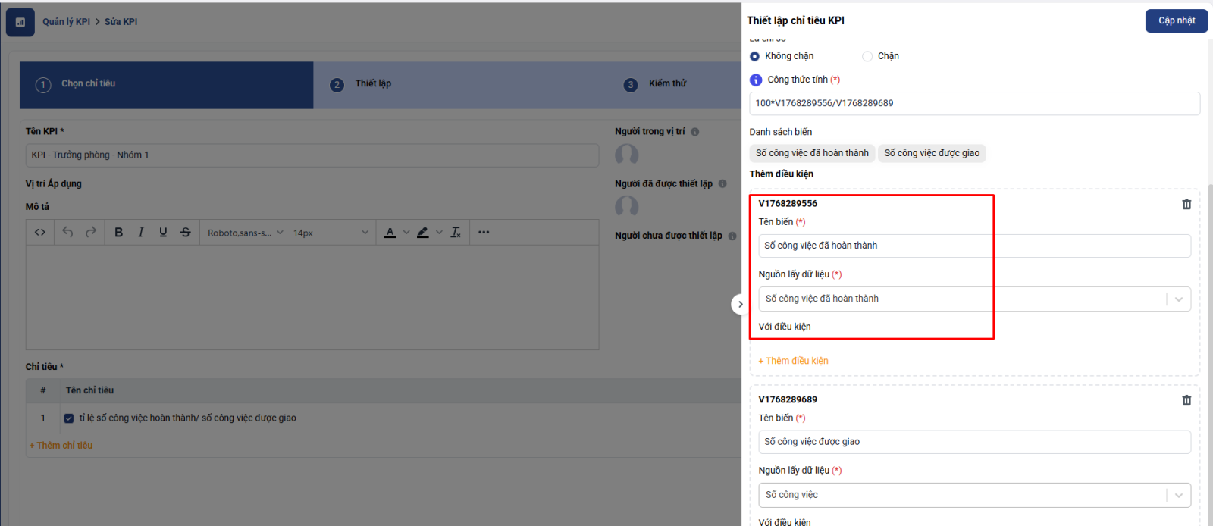Toggle bold formatting in description editor
The height and width of the screenshot is (526, 1213).
(118, 233)
